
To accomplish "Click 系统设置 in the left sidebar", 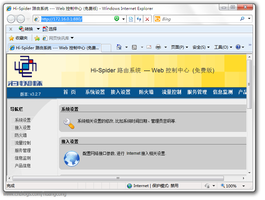I will (x=23, y=120).
